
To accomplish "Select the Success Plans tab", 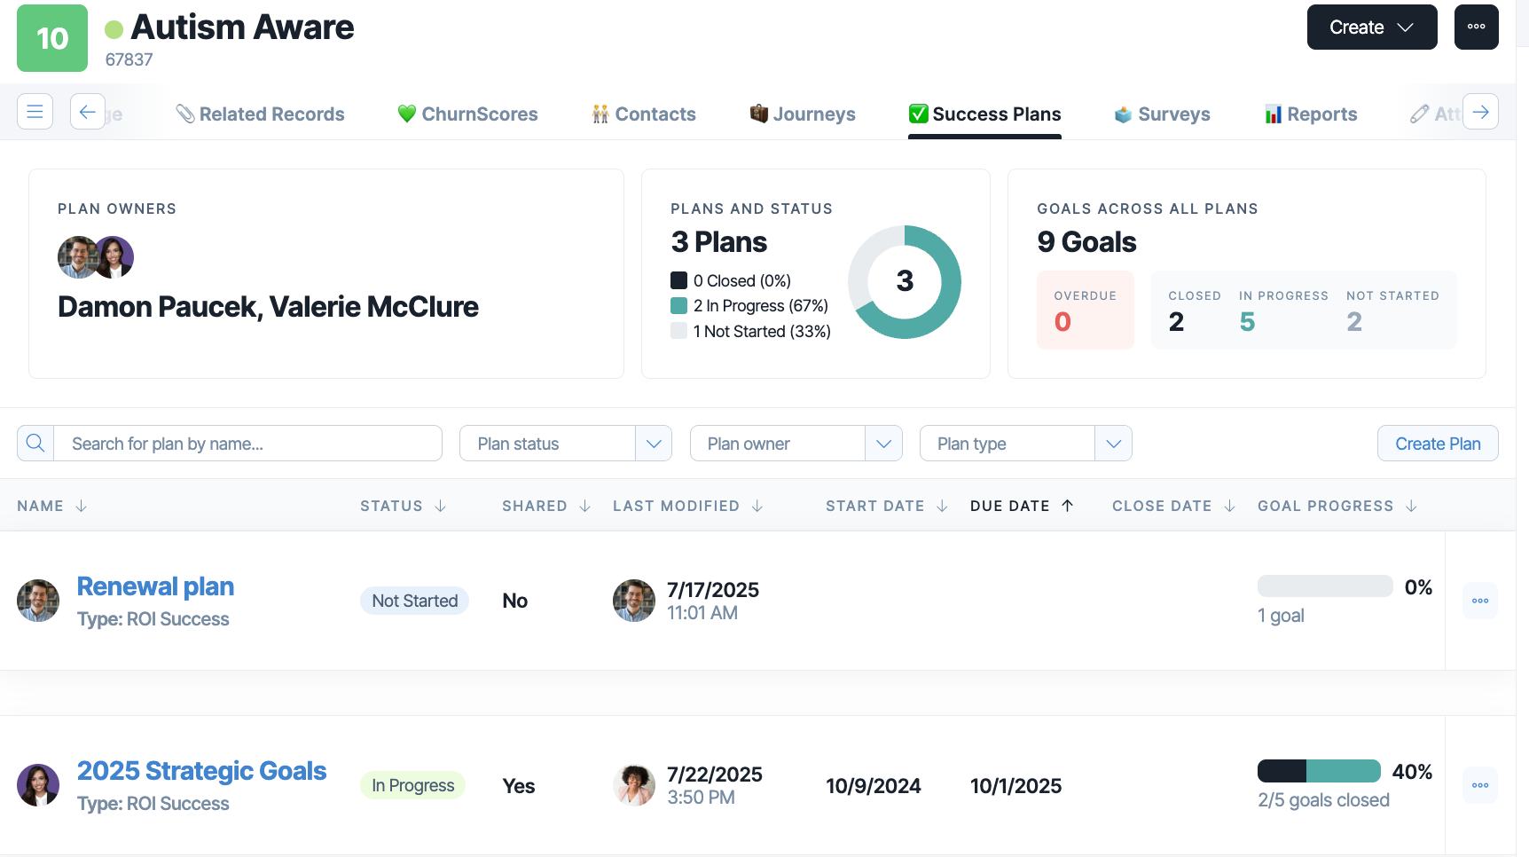I will pyautogui.click(x=984, y=114).
